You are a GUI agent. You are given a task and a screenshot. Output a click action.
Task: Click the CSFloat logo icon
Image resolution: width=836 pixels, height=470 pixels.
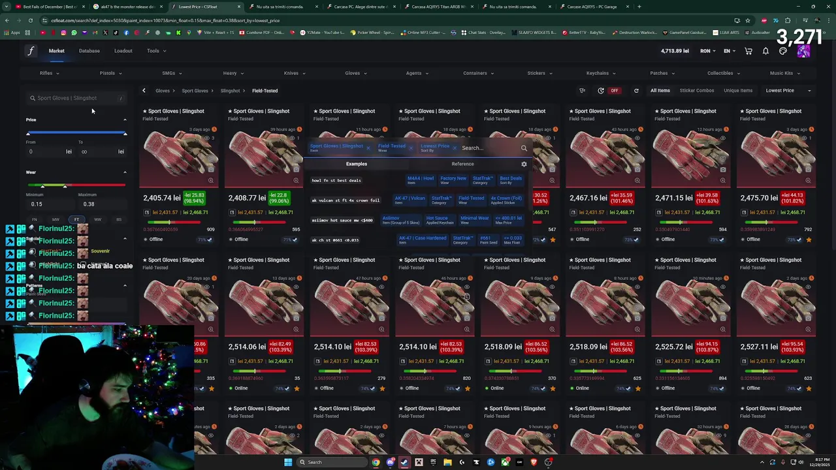point(30,51)
